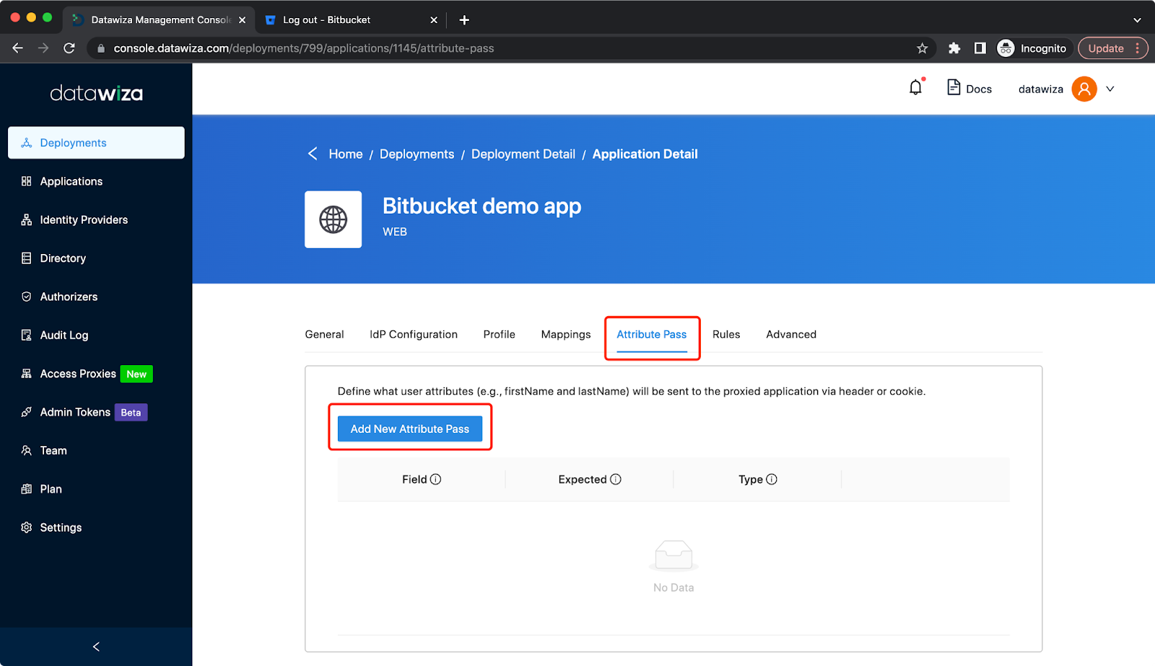The width and height of the screenshot is (1155, 666).
Task: Open a new browser tab
Action: [464, 20]
